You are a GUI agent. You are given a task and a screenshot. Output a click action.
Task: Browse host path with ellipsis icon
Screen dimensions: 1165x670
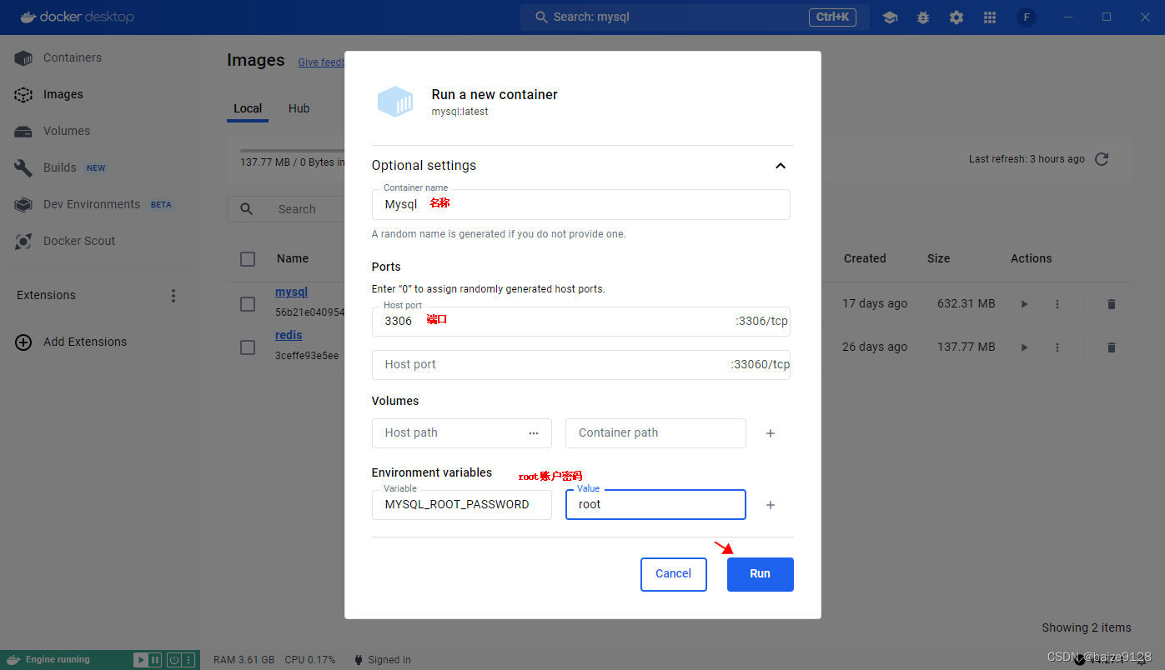tap(534, 433)
